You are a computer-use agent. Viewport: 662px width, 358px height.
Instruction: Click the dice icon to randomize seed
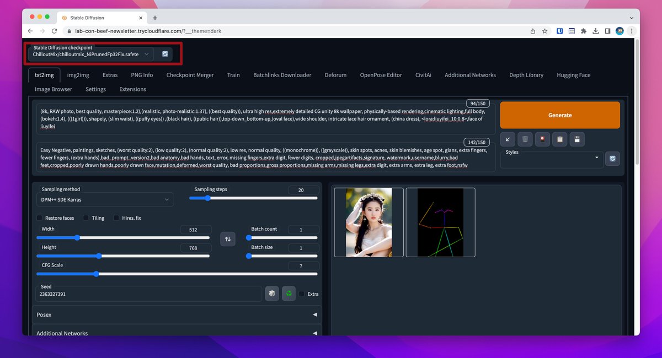(272, 294)
